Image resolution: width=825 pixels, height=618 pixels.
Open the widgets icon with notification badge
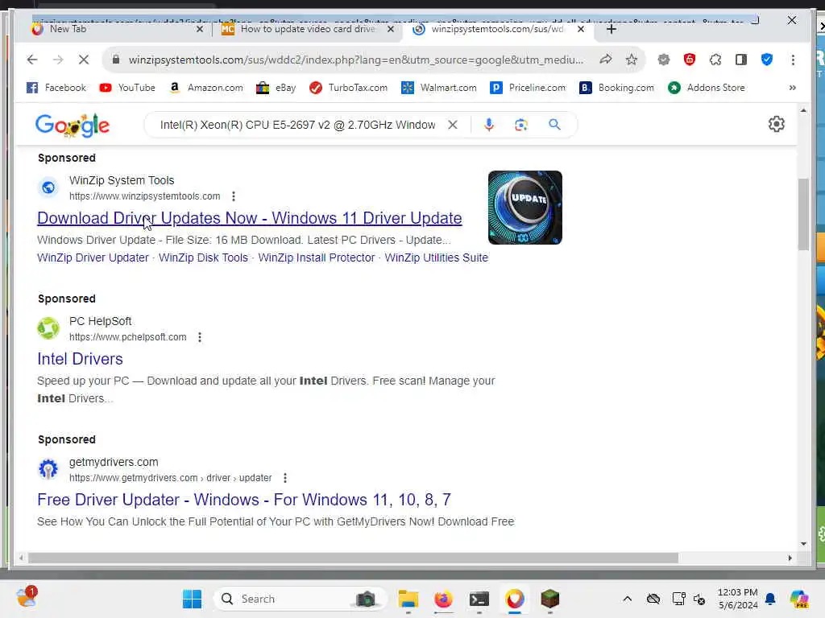pos(27,598)
